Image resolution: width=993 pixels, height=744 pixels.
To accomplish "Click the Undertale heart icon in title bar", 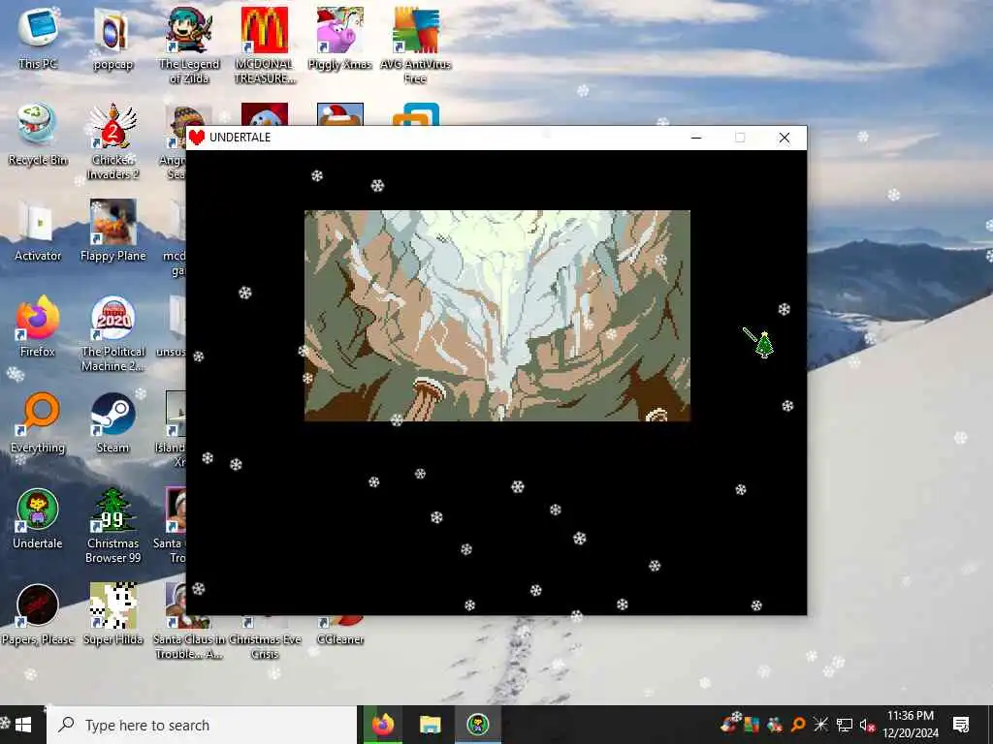I will point(197,138).
